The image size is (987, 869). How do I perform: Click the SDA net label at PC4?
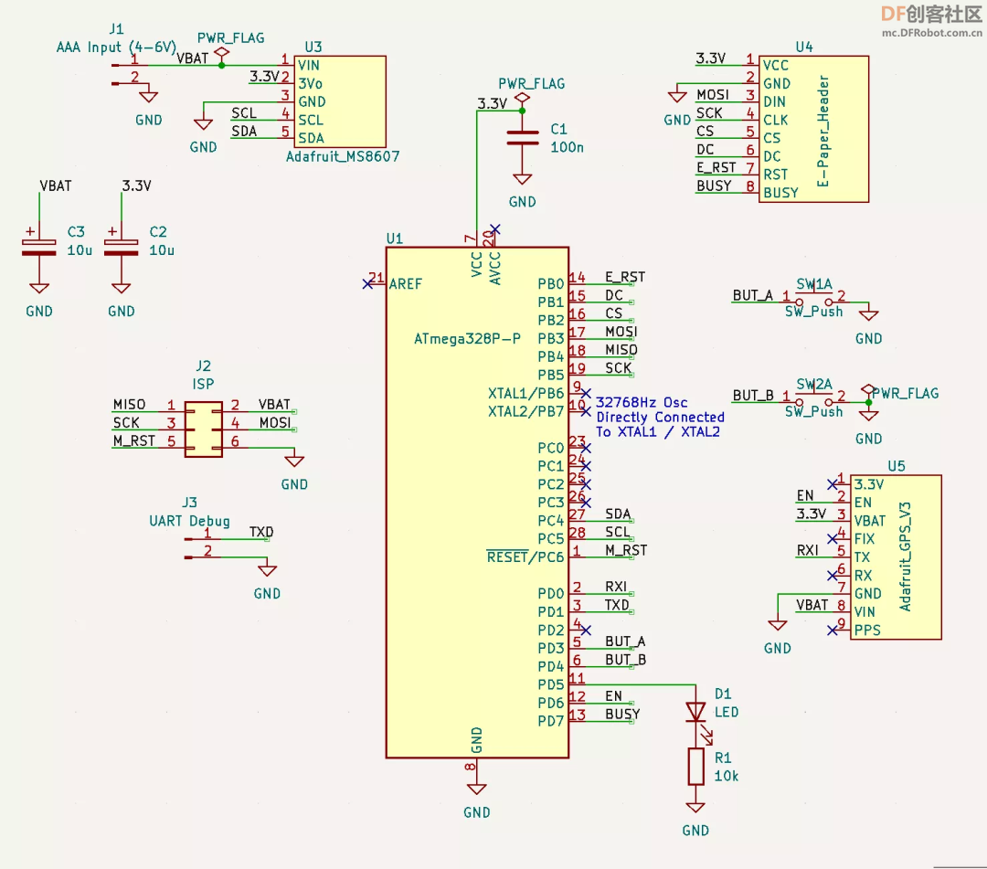point(618,514)
